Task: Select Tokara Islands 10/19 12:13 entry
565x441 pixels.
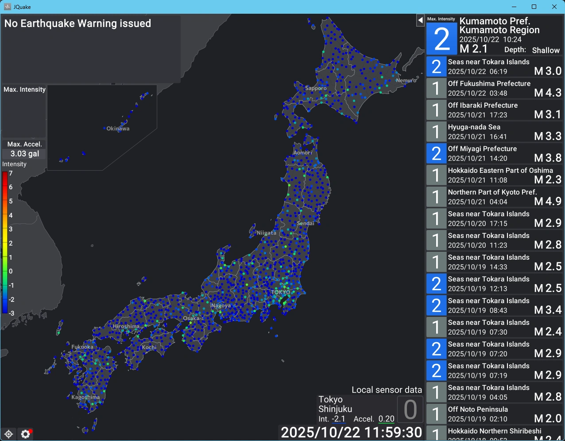Action: 494,284
